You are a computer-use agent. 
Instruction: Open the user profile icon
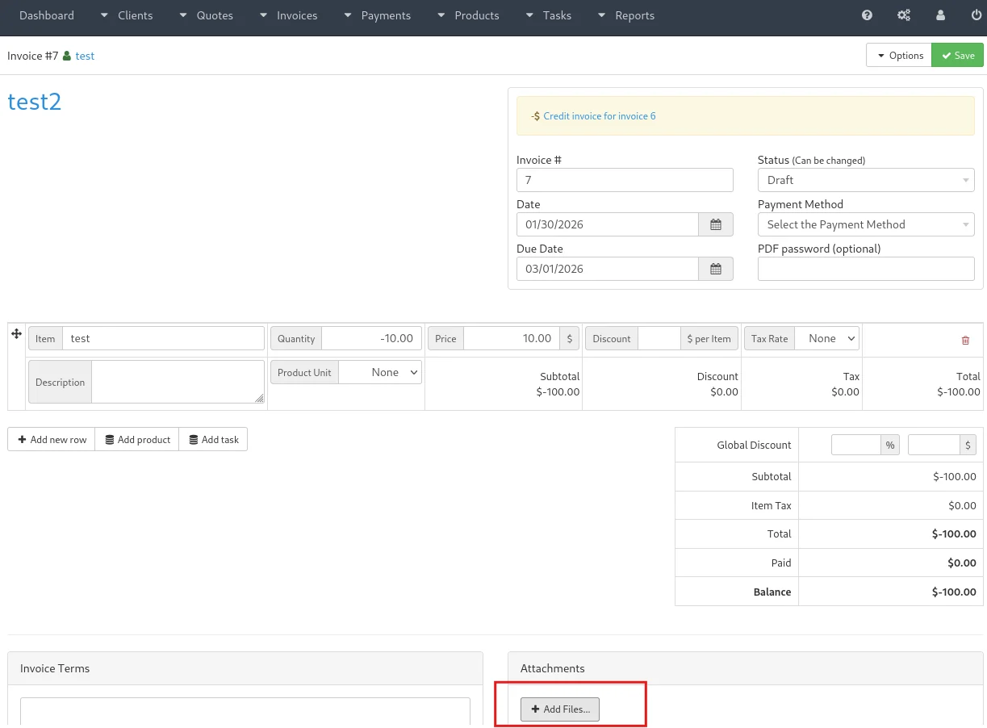coord(940,15)
